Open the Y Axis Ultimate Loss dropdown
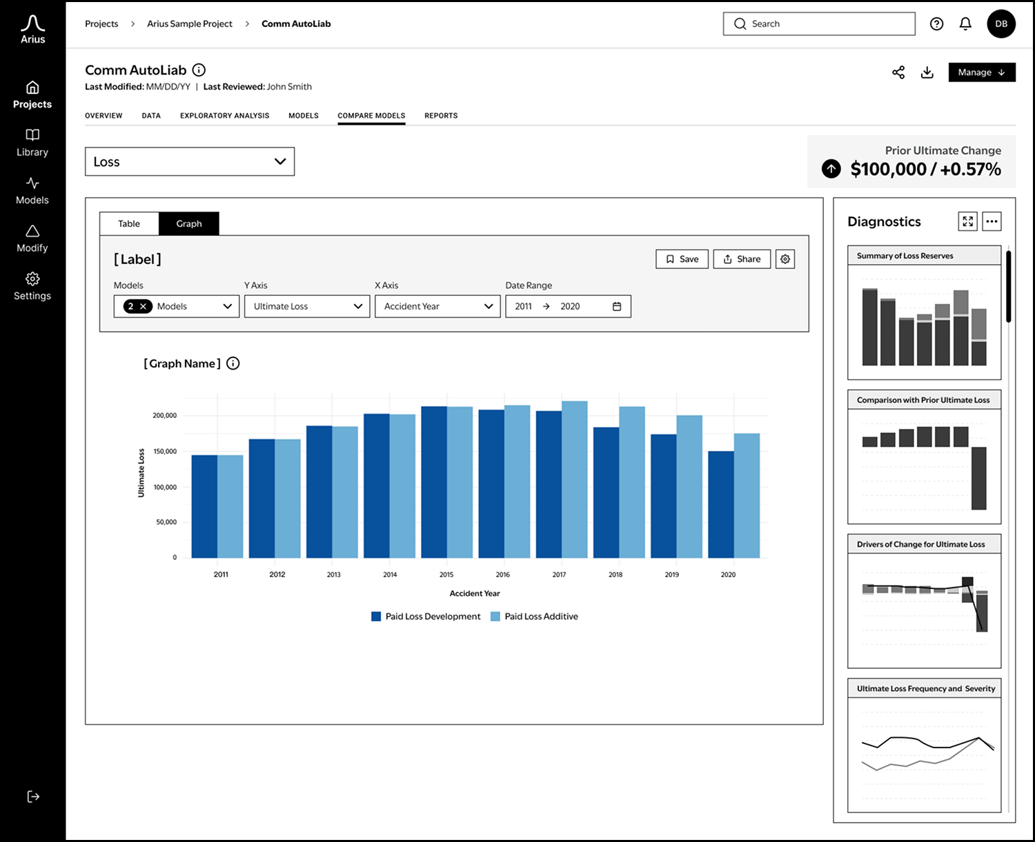This screenshot has width=1035, height=842. coord(307,306)
